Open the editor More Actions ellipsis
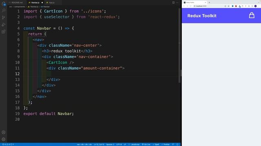The width and height of the screenshot is (261, 146). (x=177, y=2)
